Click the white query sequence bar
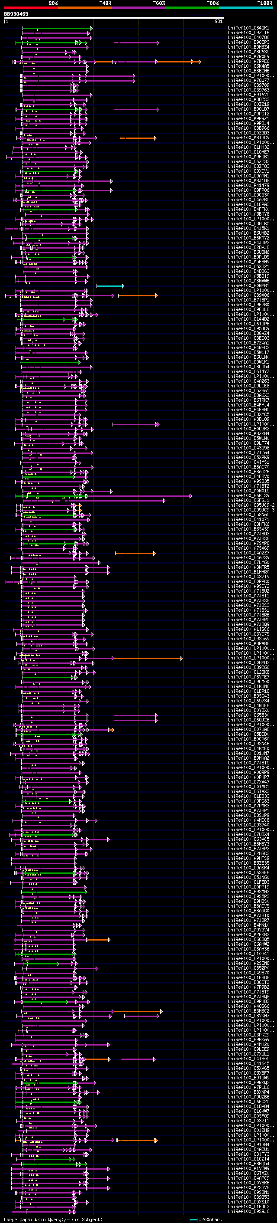 pos(114,18)
